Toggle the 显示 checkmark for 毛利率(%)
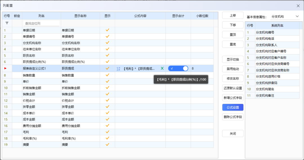The image size is (304, 160). click(x=107, y=138)
